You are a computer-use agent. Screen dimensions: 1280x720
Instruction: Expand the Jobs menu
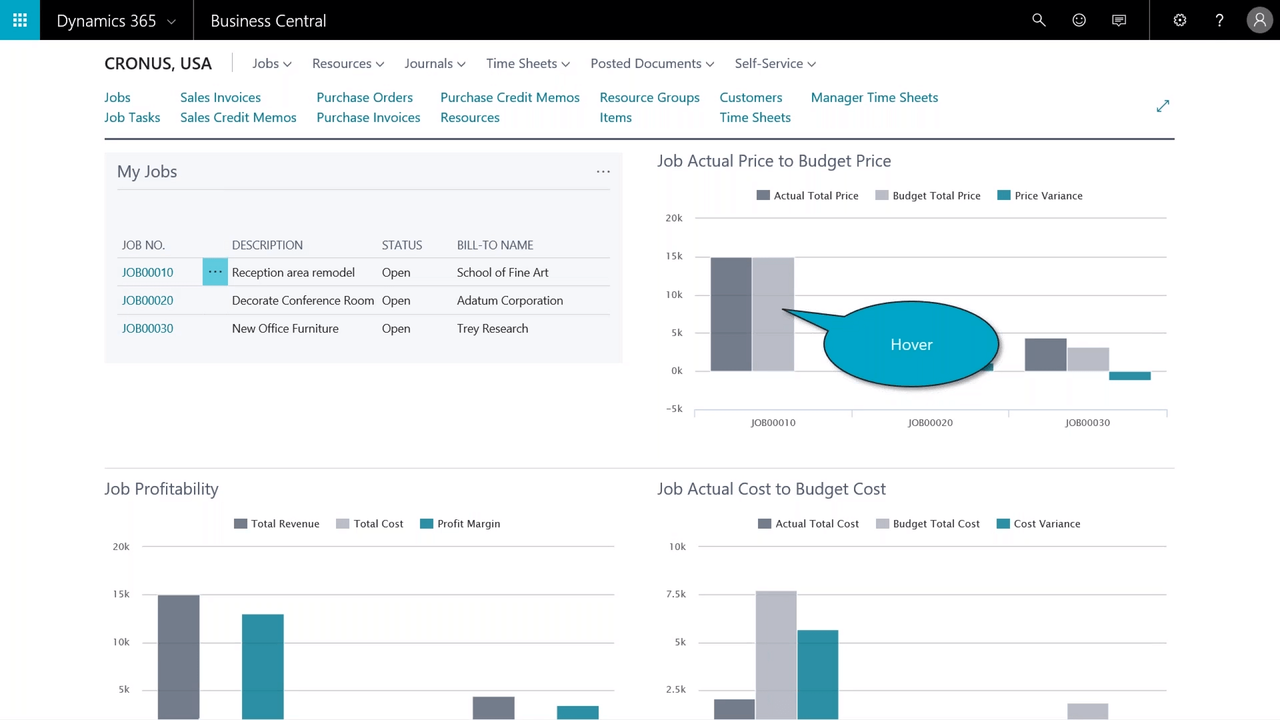[x=272, y=63]
